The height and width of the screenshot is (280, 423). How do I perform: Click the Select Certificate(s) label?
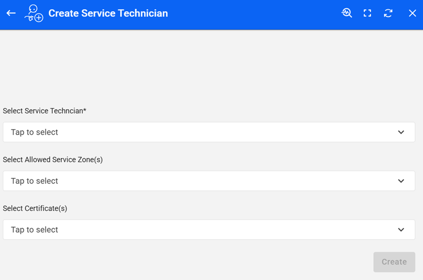35,208
